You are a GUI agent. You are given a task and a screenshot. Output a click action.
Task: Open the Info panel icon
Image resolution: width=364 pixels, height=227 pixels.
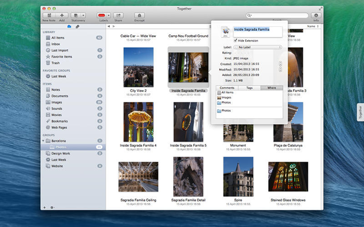click(x=316, y=15)
